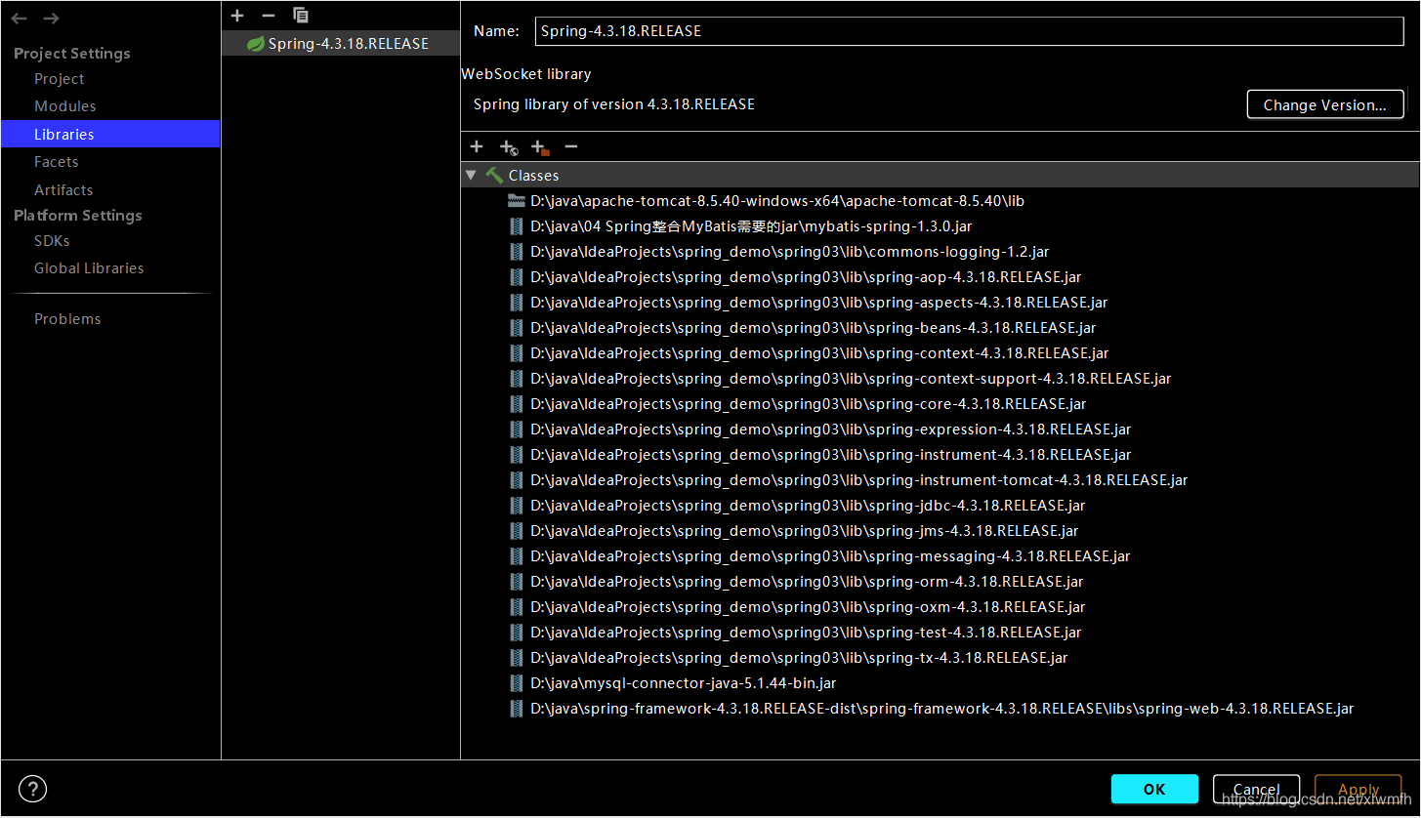Select the spring-expression-4.3.18.RELEASE.jar entry
This screenshot has width=1421, height=818.
[x=831, y=429]
